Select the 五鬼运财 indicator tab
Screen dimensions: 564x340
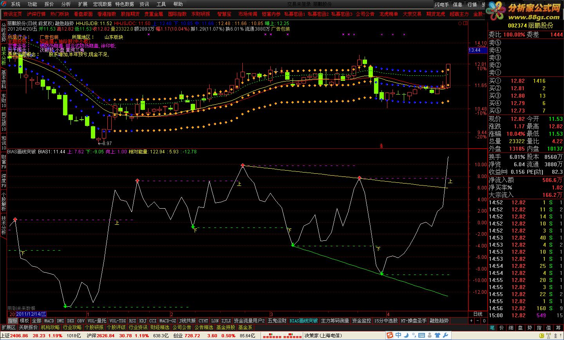[x=277, y=321]
